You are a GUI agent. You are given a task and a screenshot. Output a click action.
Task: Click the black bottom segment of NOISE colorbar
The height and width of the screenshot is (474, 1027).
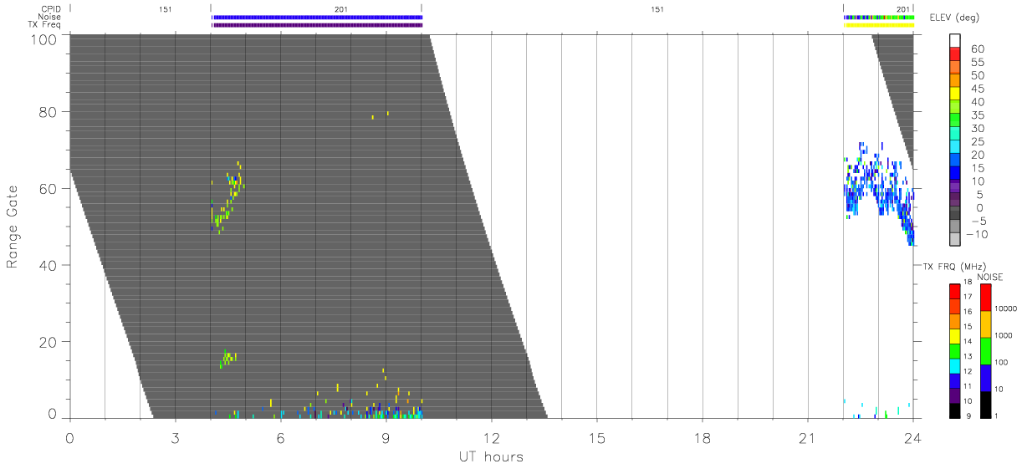[x=986, y=405]
